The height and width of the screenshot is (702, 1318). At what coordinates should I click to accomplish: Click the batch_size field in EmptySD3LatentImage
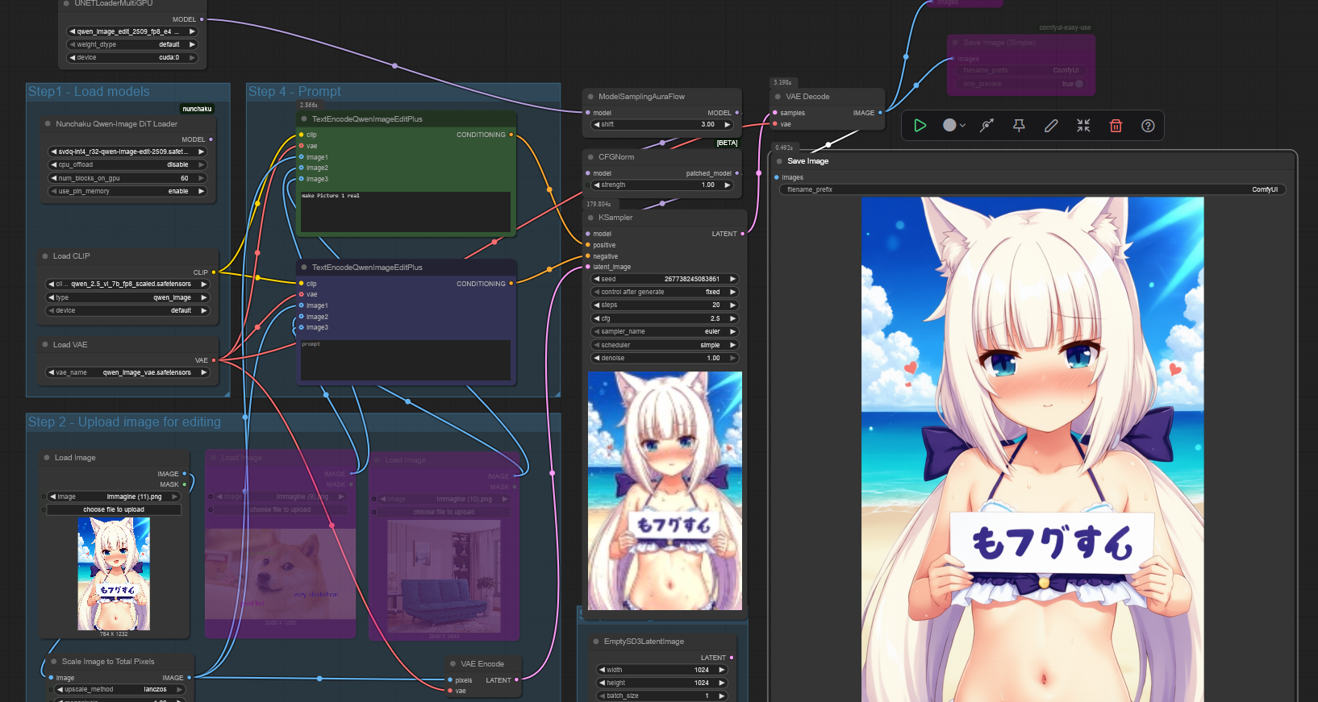[663, 696]
